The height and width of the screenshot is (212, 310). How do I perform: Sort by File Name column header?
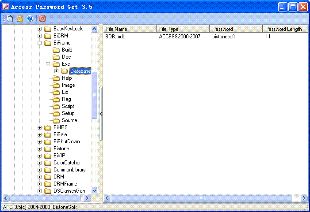(x=130, y=29)
